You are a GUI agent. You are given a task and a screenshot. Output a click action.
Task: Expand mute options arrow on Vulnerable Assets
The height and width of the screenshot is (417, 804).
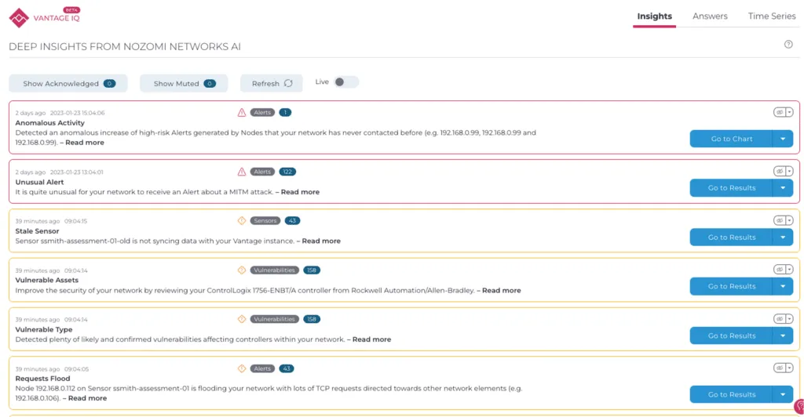(790, 270)
